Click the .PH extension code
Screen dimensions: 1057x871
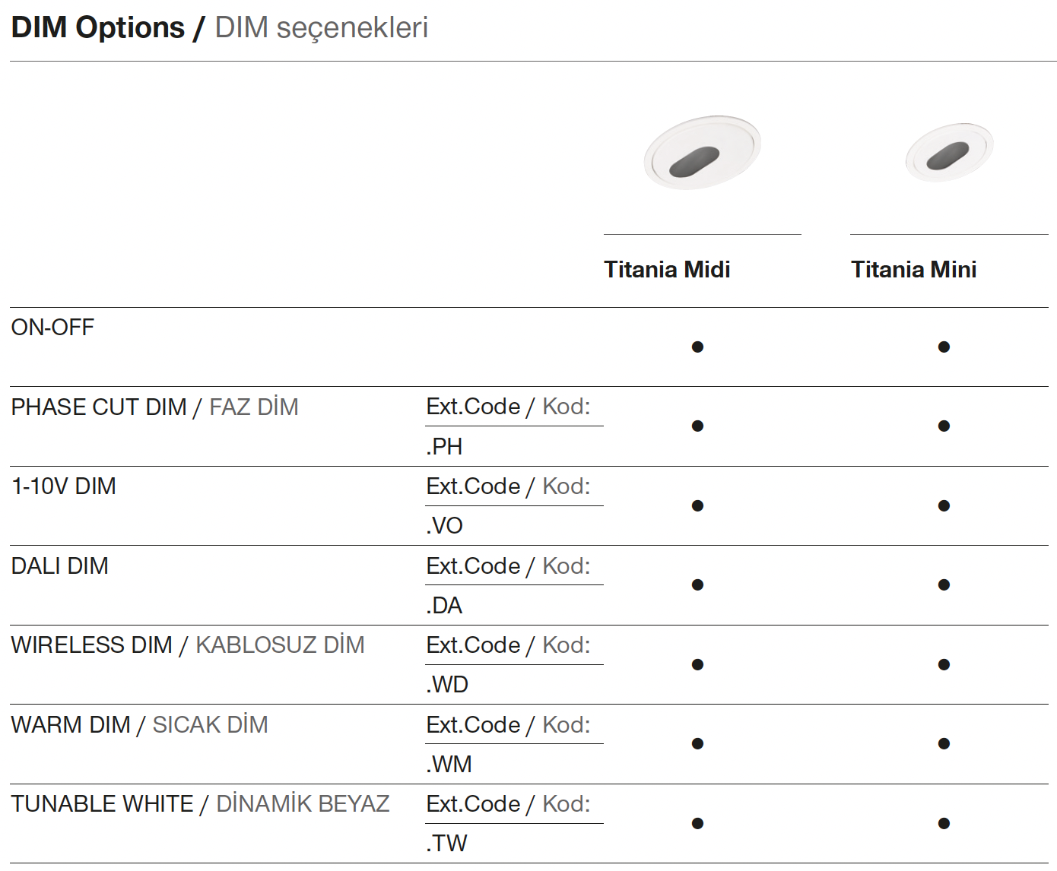[444, 447]
